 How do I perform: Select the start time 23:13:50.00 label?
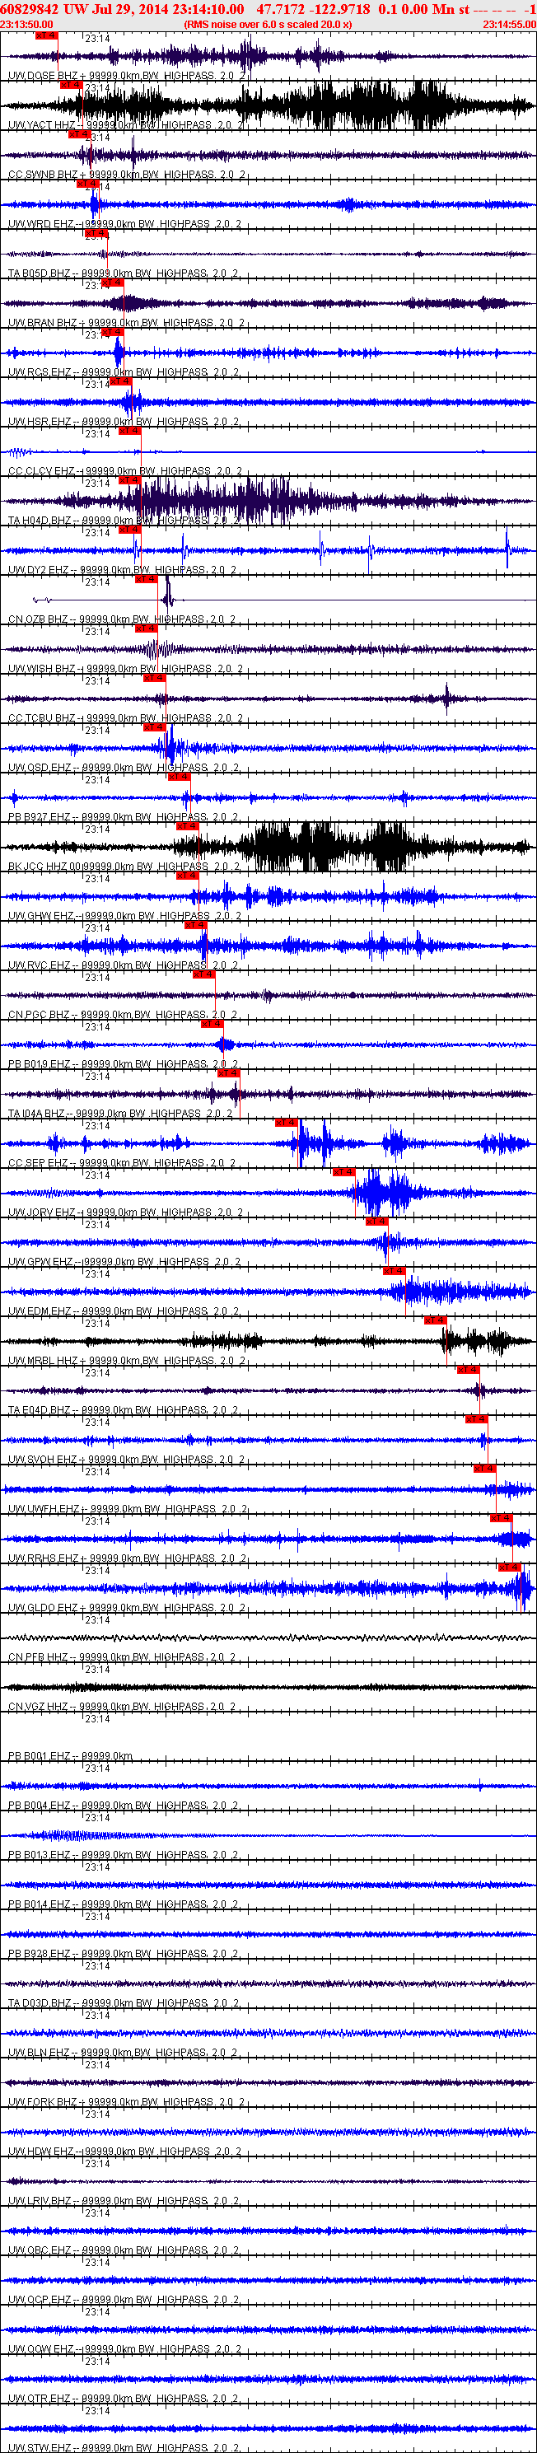(26, 24)
